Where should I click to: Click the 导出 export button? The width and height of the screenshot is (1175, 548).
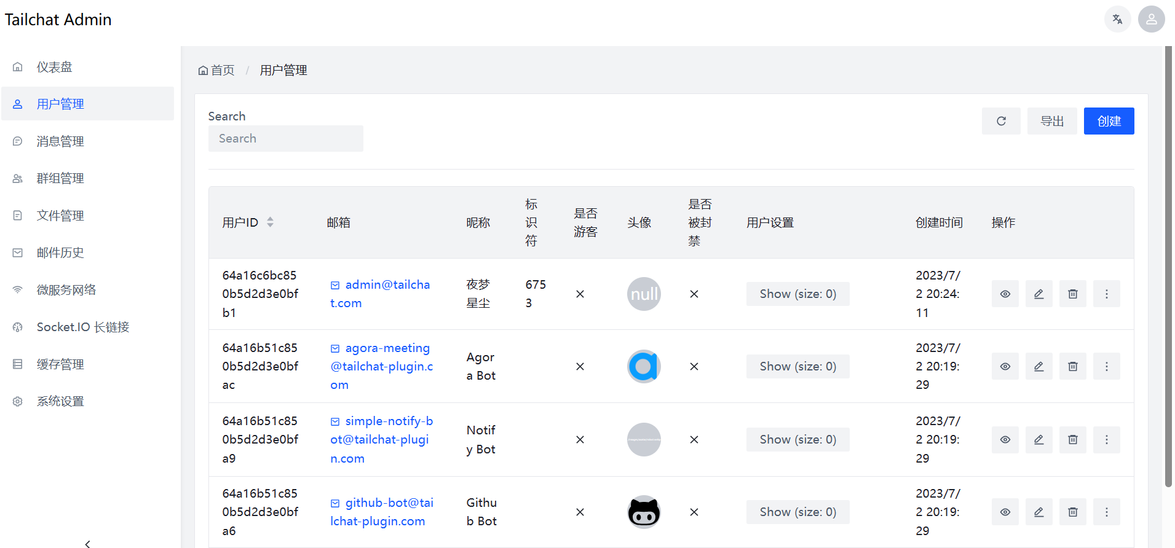1051,121
